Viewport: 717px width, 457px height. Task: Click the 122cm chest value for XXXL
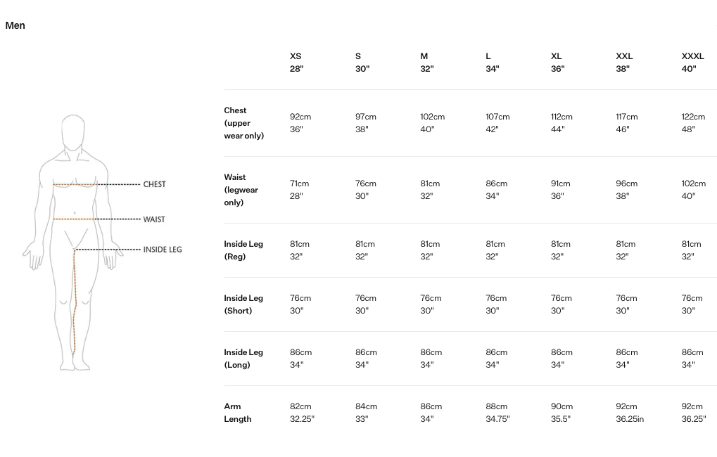(693, 117)
